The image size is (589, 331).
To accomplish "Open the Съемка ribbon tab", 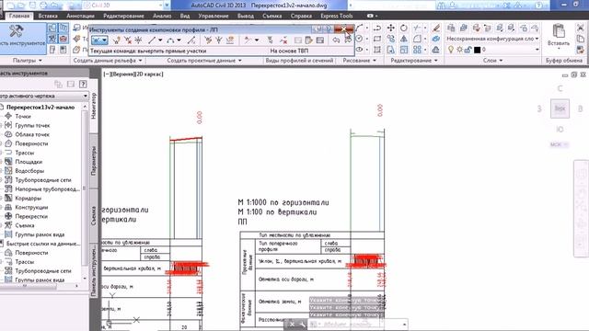I will pos(272,16).
